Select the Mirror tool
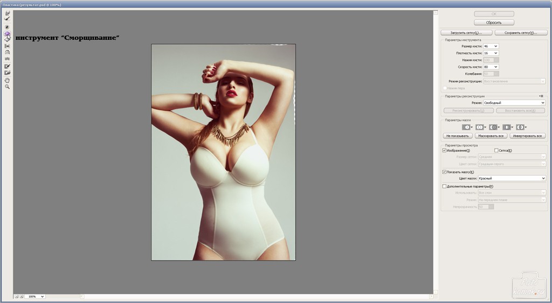The width and height of the screenshot is (552, 303). pos(7,52)
